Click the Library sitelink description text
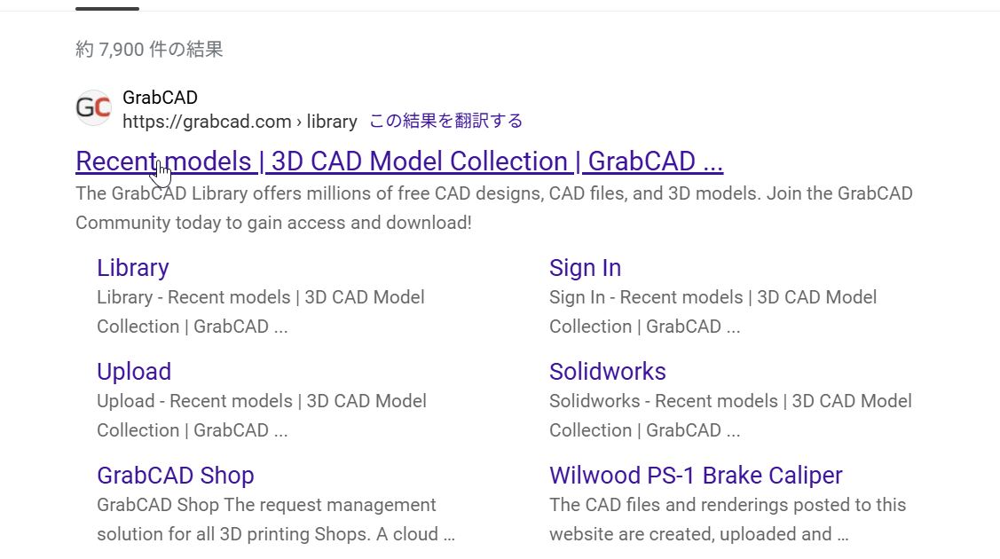Image resolution: width=1000 pixels, height=559 pixels. [260, 311]
